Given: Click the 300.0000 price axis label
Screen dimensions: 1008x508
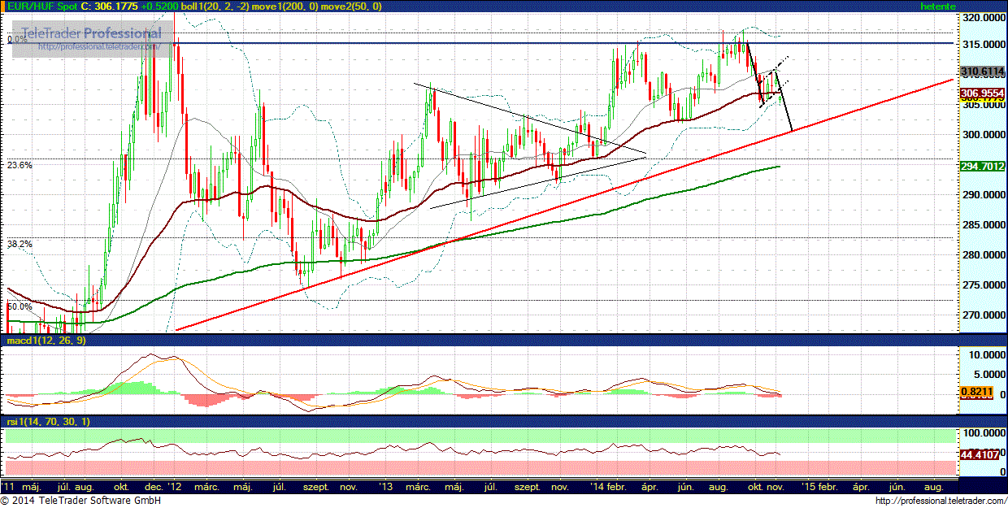Looking at the screenshot, I should click(x=984, y=135).
